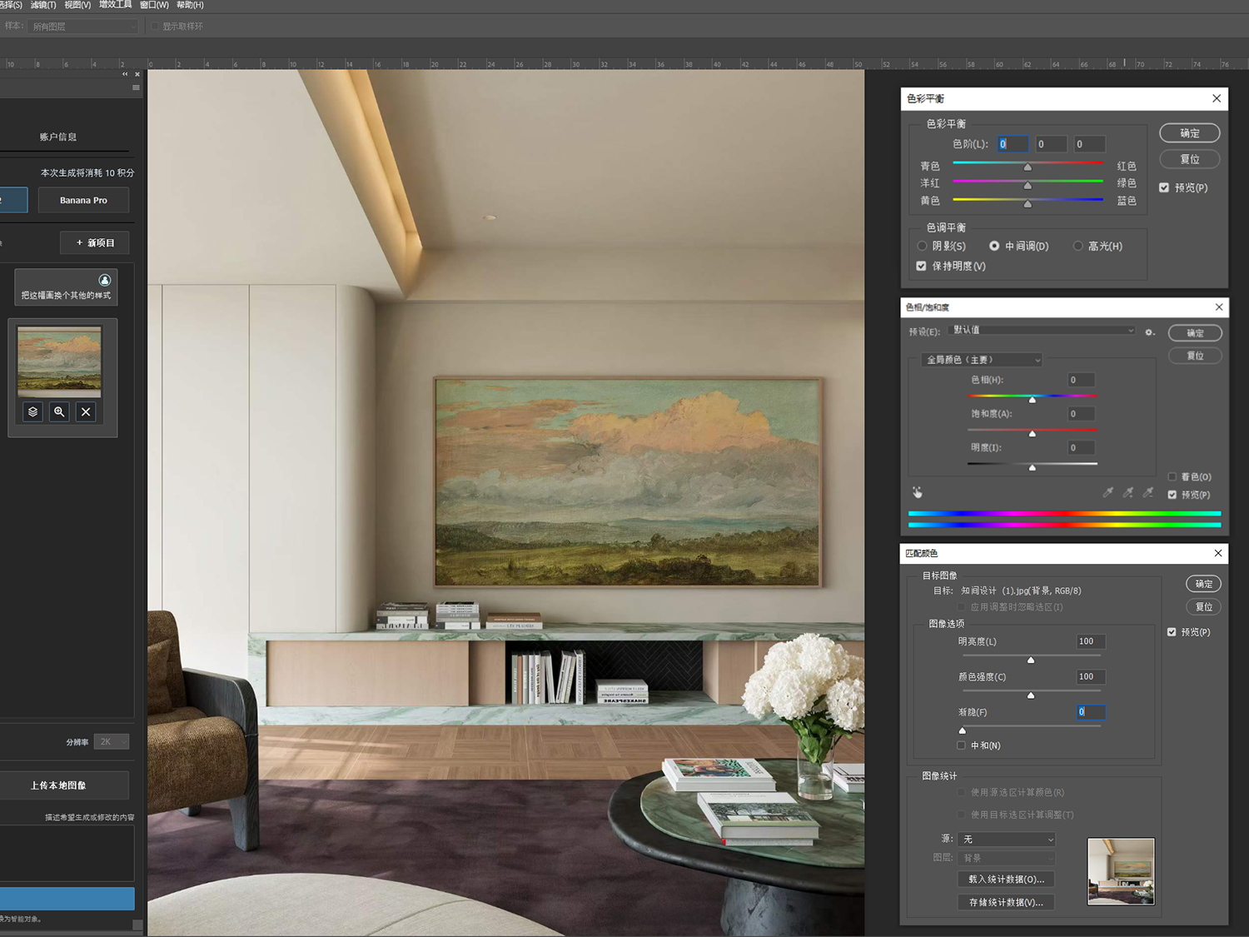Enable the 中和 checkbox
1249x937 pixels.
click(962, 745)
